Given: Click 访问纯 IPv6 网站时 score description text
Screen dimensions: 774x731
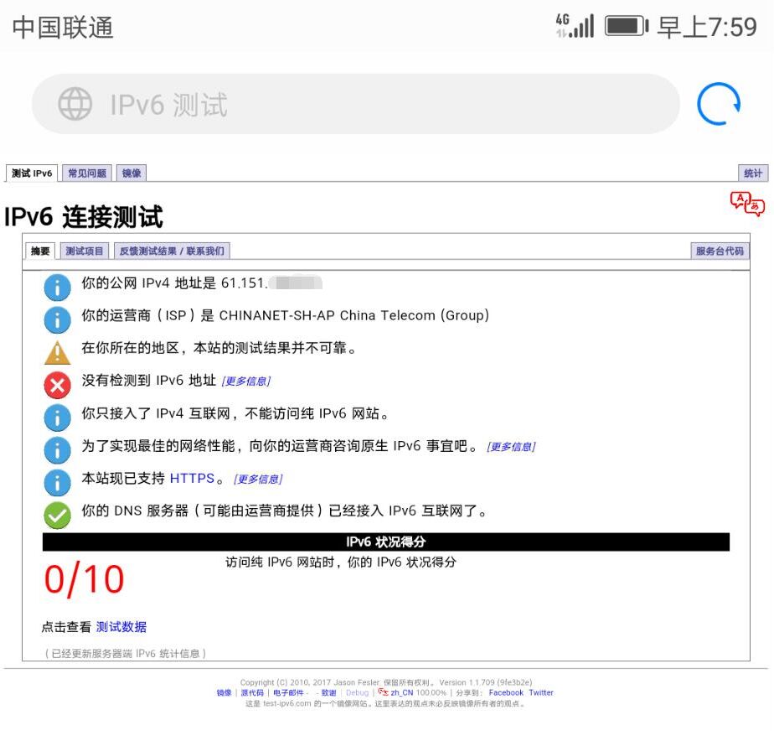Looking at the screenshot, I should pos(341,562).
